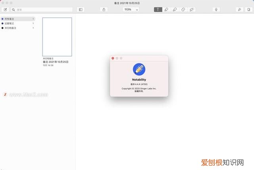
Task: Select the scissors selection tool
Action: click(x=192, y=10)
